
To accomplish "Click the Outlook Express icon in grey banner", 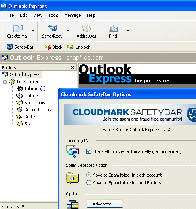I will pyautogui.click(x=5, y=58).
